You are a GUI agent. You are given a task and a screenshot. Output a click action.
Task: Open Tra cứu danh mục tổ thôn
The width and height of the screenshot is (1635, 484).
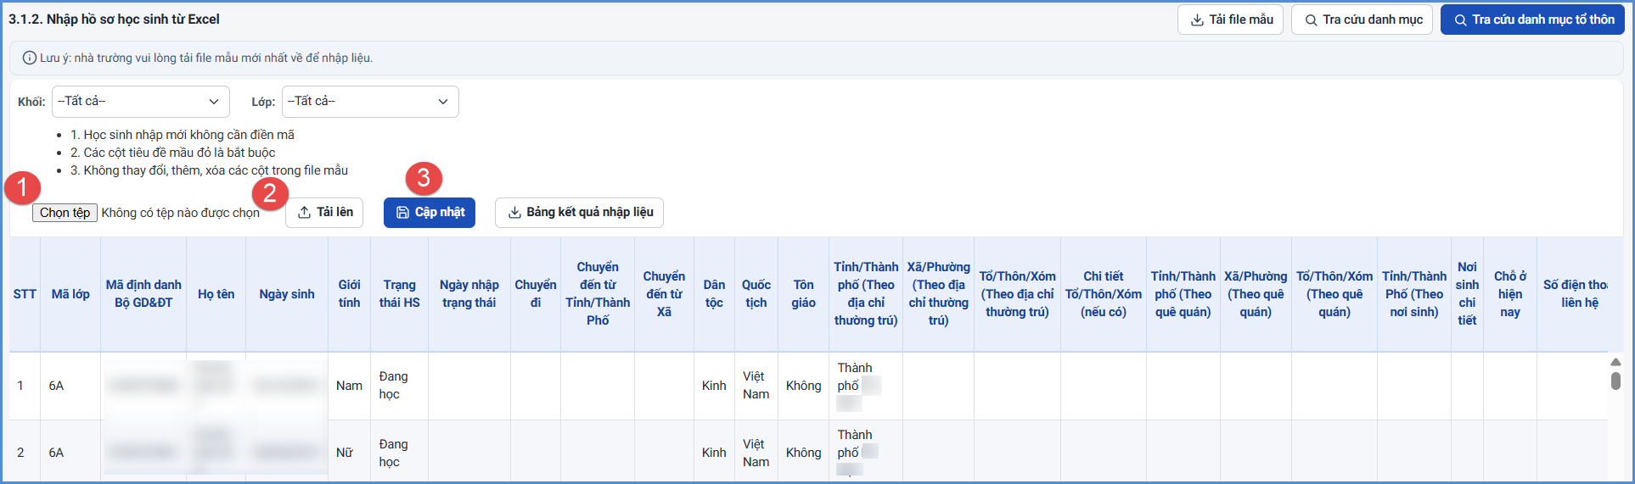point(1532,19)
